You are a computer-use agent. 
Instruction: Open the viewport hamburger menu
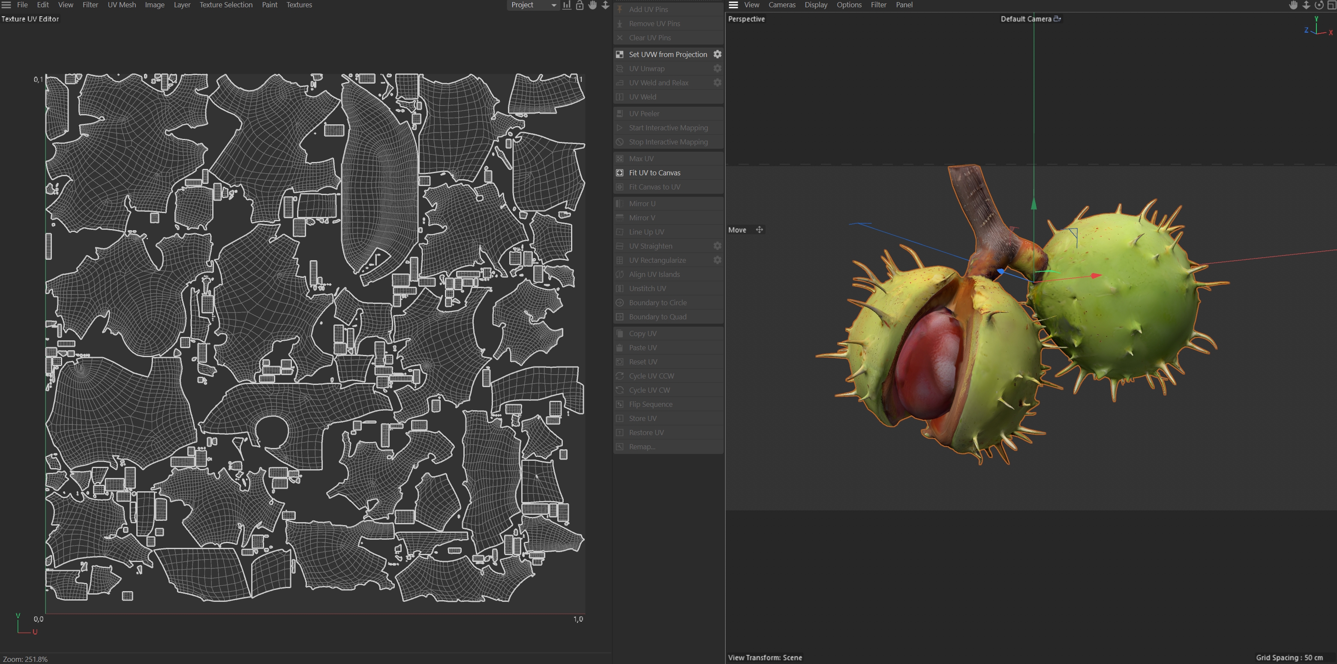tap(733, 5)
